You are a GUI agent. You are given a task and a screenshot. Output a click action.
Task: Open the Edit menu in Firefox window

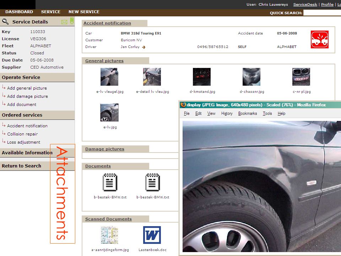198,113
